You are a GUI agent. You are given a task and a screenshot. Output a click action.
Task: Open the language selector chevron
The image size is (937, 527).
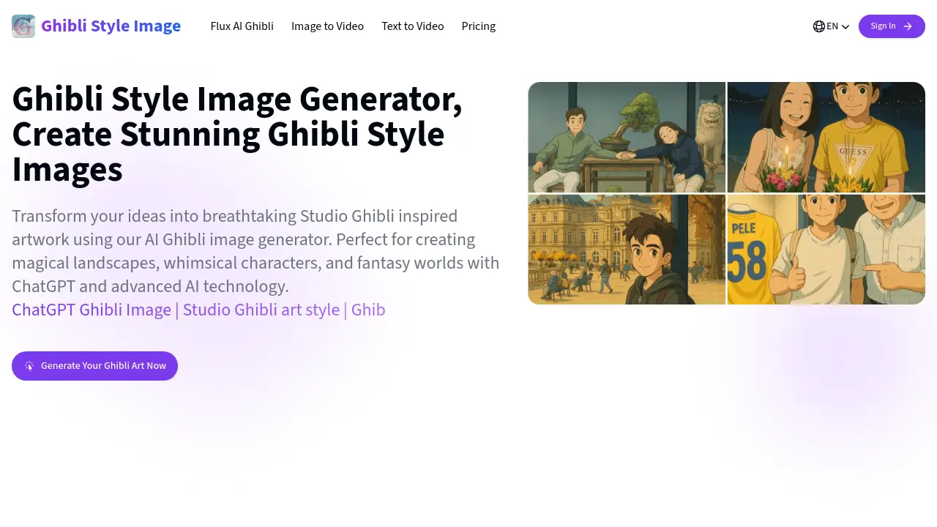845,27
